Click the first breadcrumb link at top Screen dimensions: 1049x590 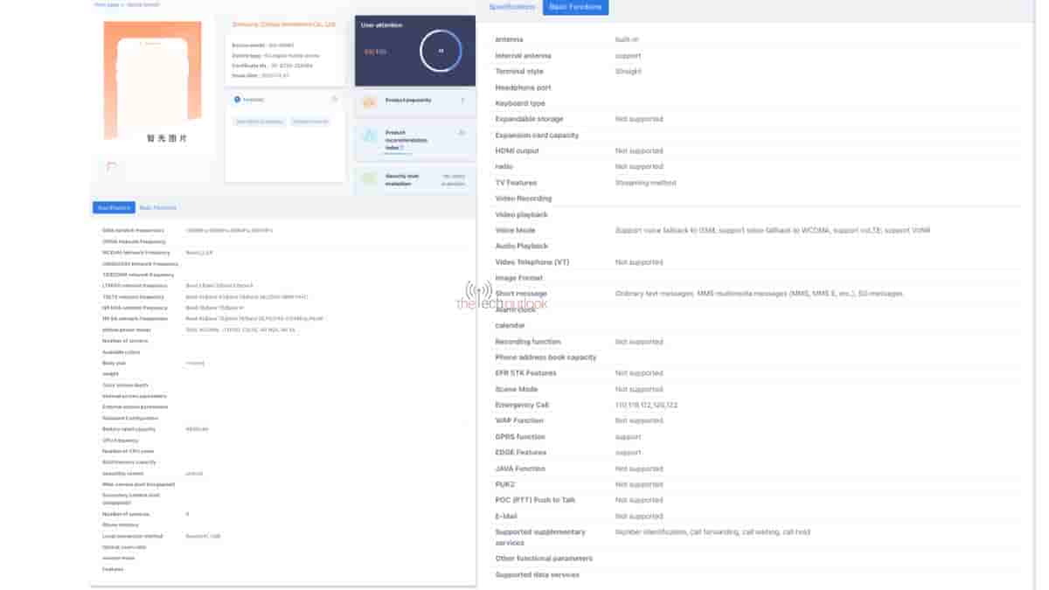click(x=106, y=4)
